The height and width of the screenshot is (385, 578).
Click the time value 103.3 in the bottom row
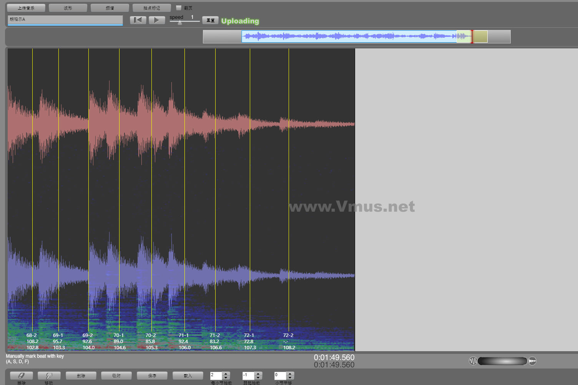click(x=59, y=347)
